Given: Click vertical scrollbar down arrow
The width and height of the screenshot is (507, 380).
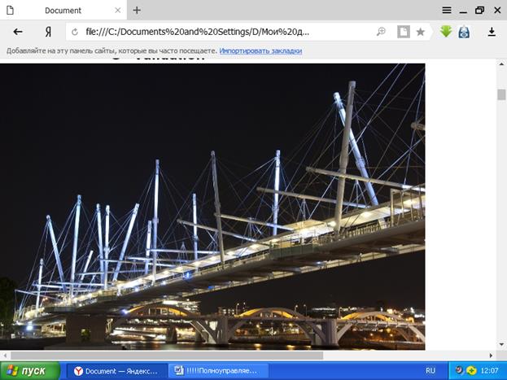Looking at the screenshot, I should coord(502,344).
